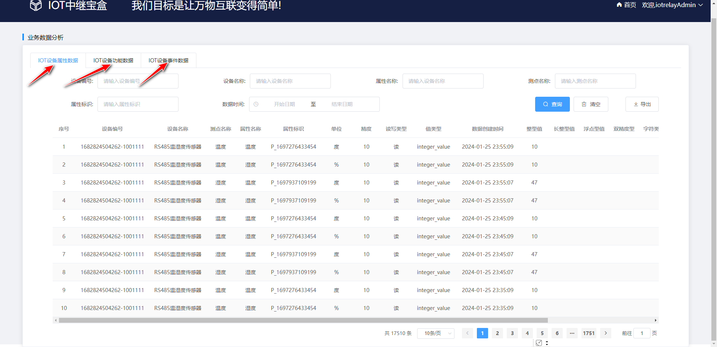Open the 10条/页 page size dropdown

point(435,333)
